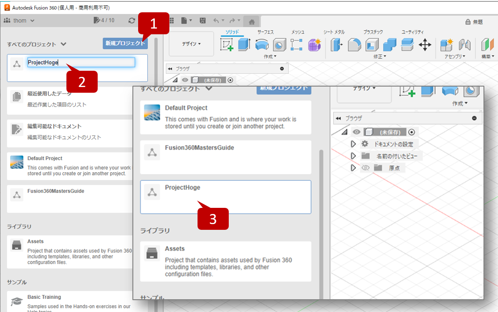498x312 pixels.
Task: Switch to the シート メタル tab
Action: (x=334, y=32)
